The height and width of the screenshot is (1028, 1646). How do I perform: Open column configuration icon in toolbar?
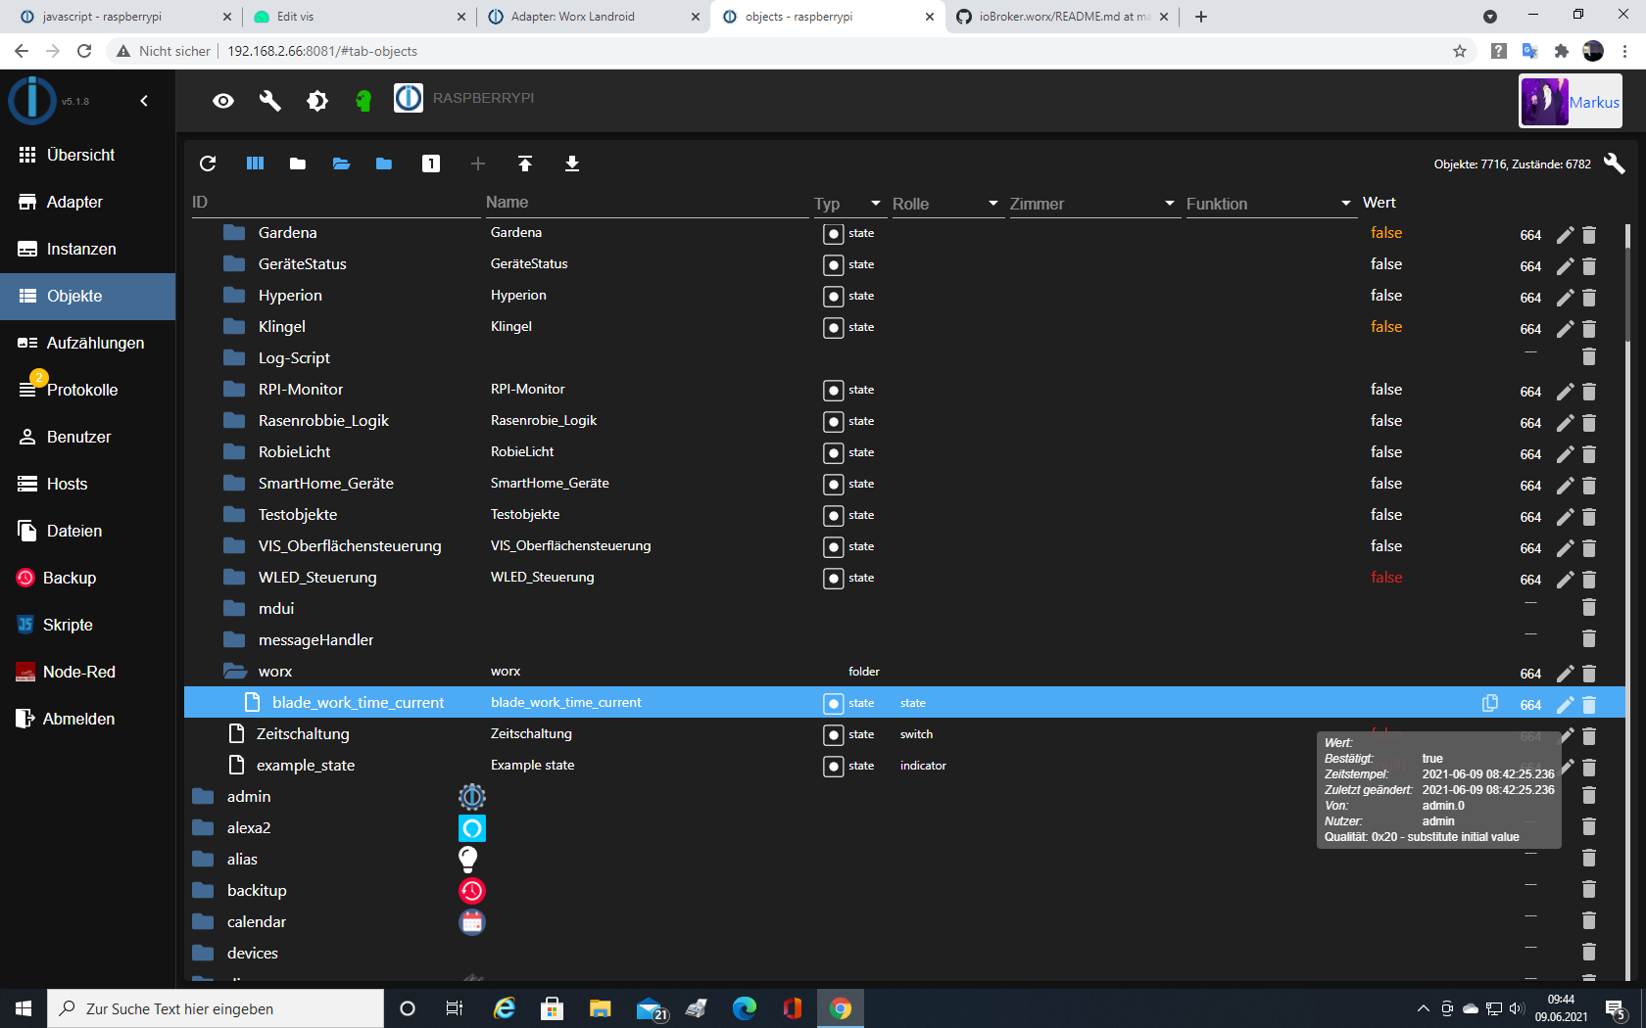(255, 164)
